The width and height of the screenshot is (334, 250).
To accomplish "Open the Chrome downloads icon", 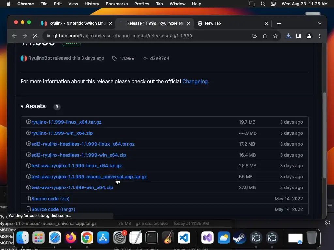I will pyautogui.click(x=288, y=36).
